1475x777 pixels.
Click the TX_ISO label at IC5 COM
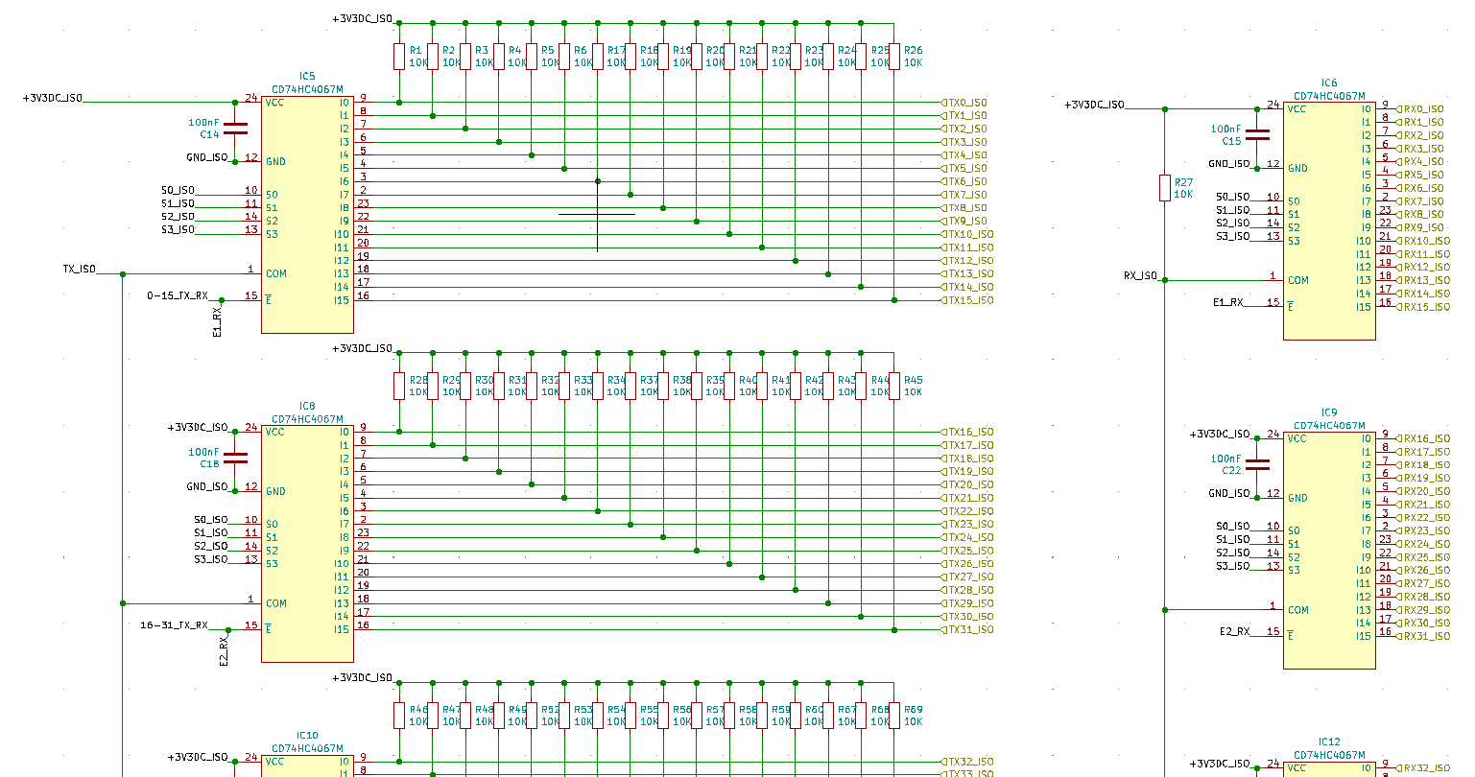(x=80, y=270)
